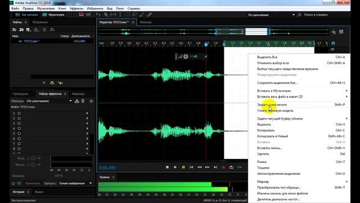Toggle power for effect slot 2
This screenshot has width=360, height=203.
click(19, 118)
